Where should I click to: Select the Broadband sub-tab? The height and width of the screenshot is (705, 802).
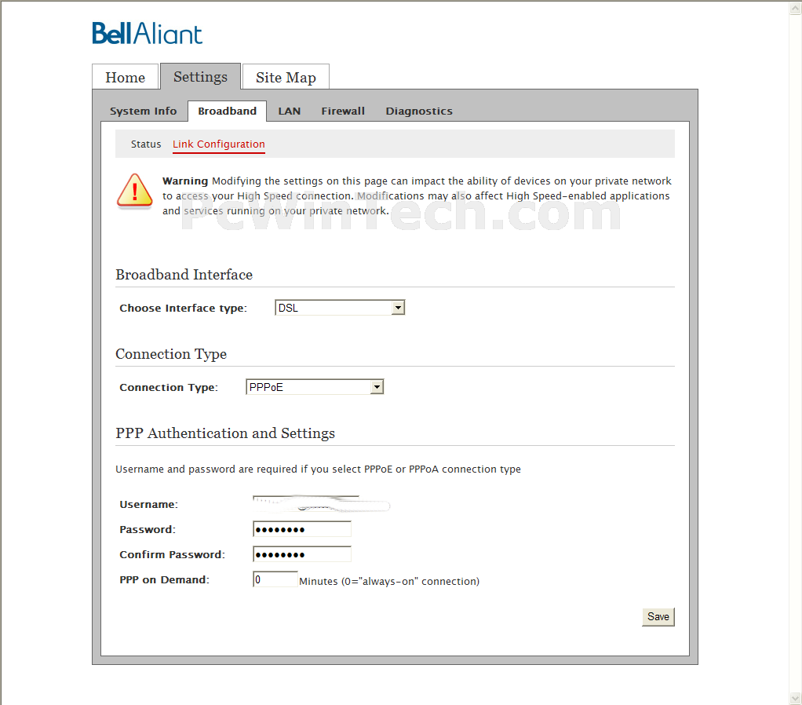(x=227, y=111)
